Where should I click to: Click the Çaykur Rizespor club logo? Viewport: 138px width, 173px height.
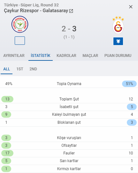[x=20, y=24]
